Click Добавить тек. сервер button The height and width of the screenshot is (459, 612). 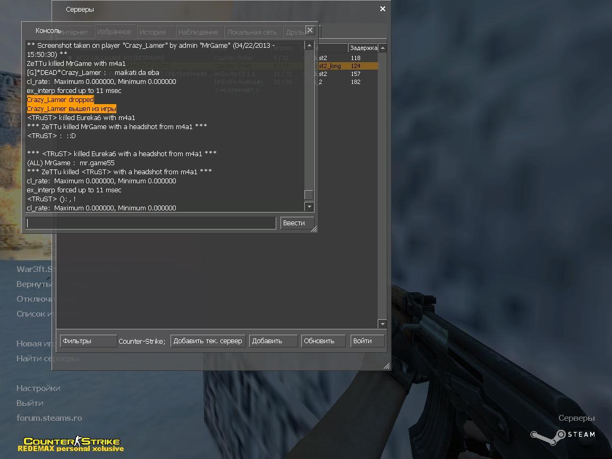tap(208, 341)
